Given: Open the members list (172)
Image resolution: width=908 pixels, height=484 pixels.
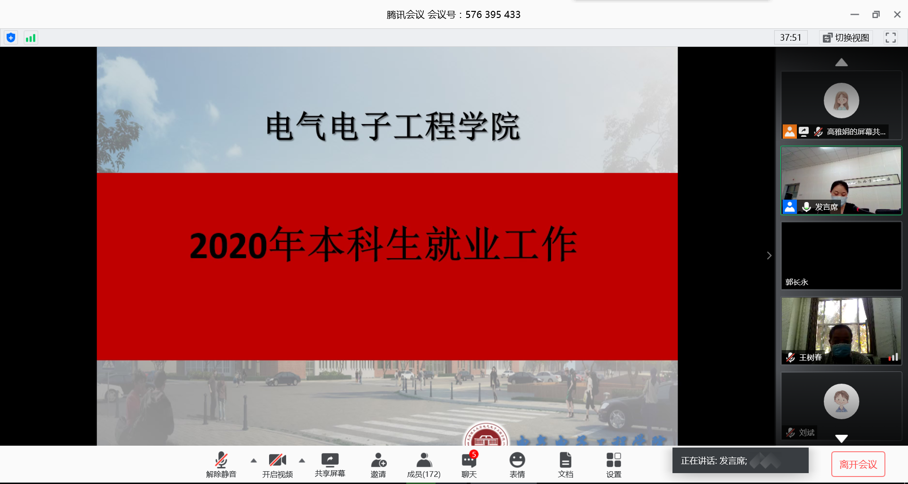Looking at the screenshot, I should [424, 465].
